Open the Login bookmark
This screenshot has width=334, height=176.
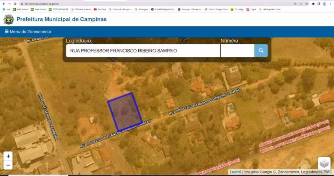pos(251,9)
